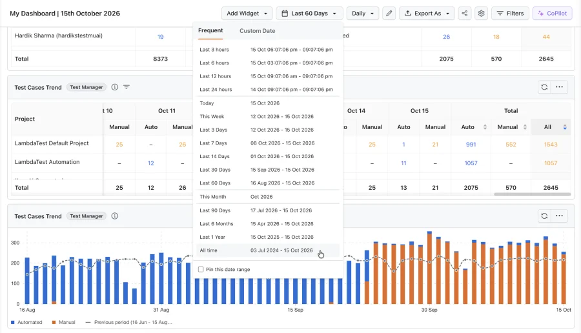Image resolution: width=581 pixels, height=333 pixels.
Task: Click value 991 in Total Auto column
Action: 471,145
